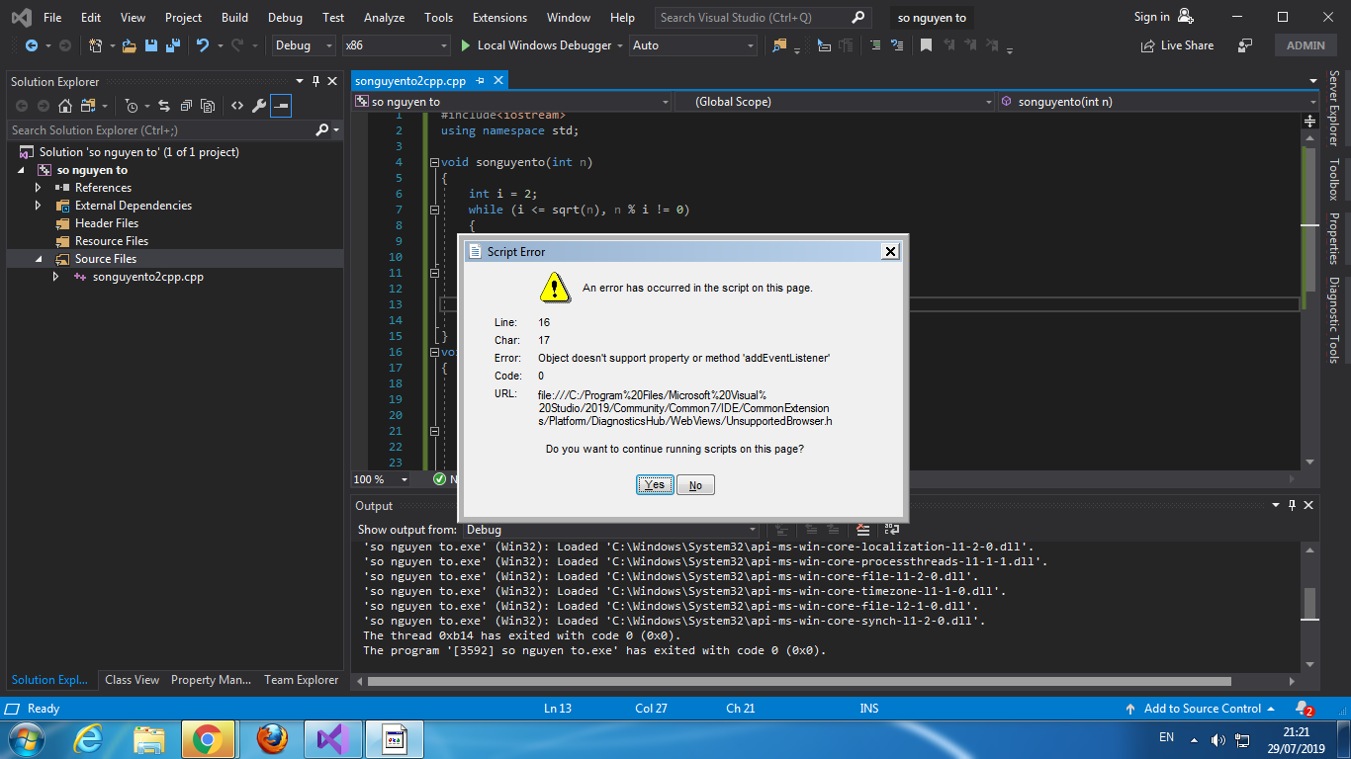The image size is (1351, 759).
Task: Switch to the Class View tab
Action: click(x=132, y=680)
